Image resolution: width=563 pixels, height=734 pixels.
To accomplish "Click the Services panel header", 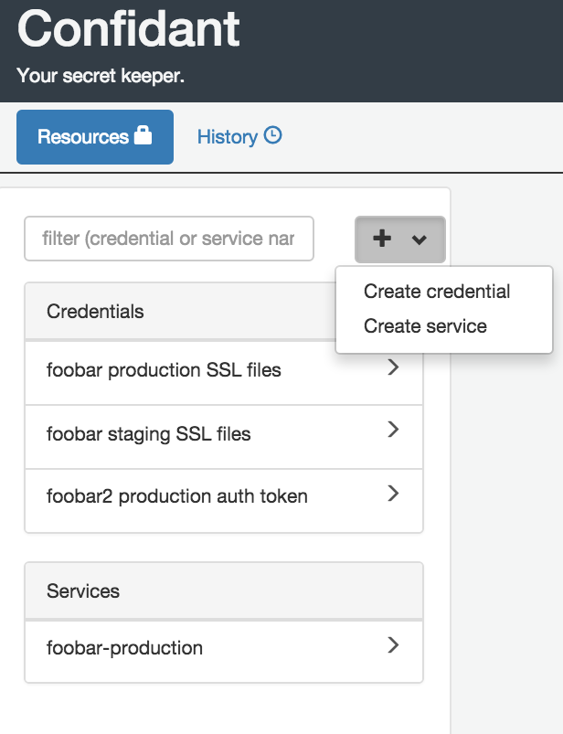I will tap(224, 590).
